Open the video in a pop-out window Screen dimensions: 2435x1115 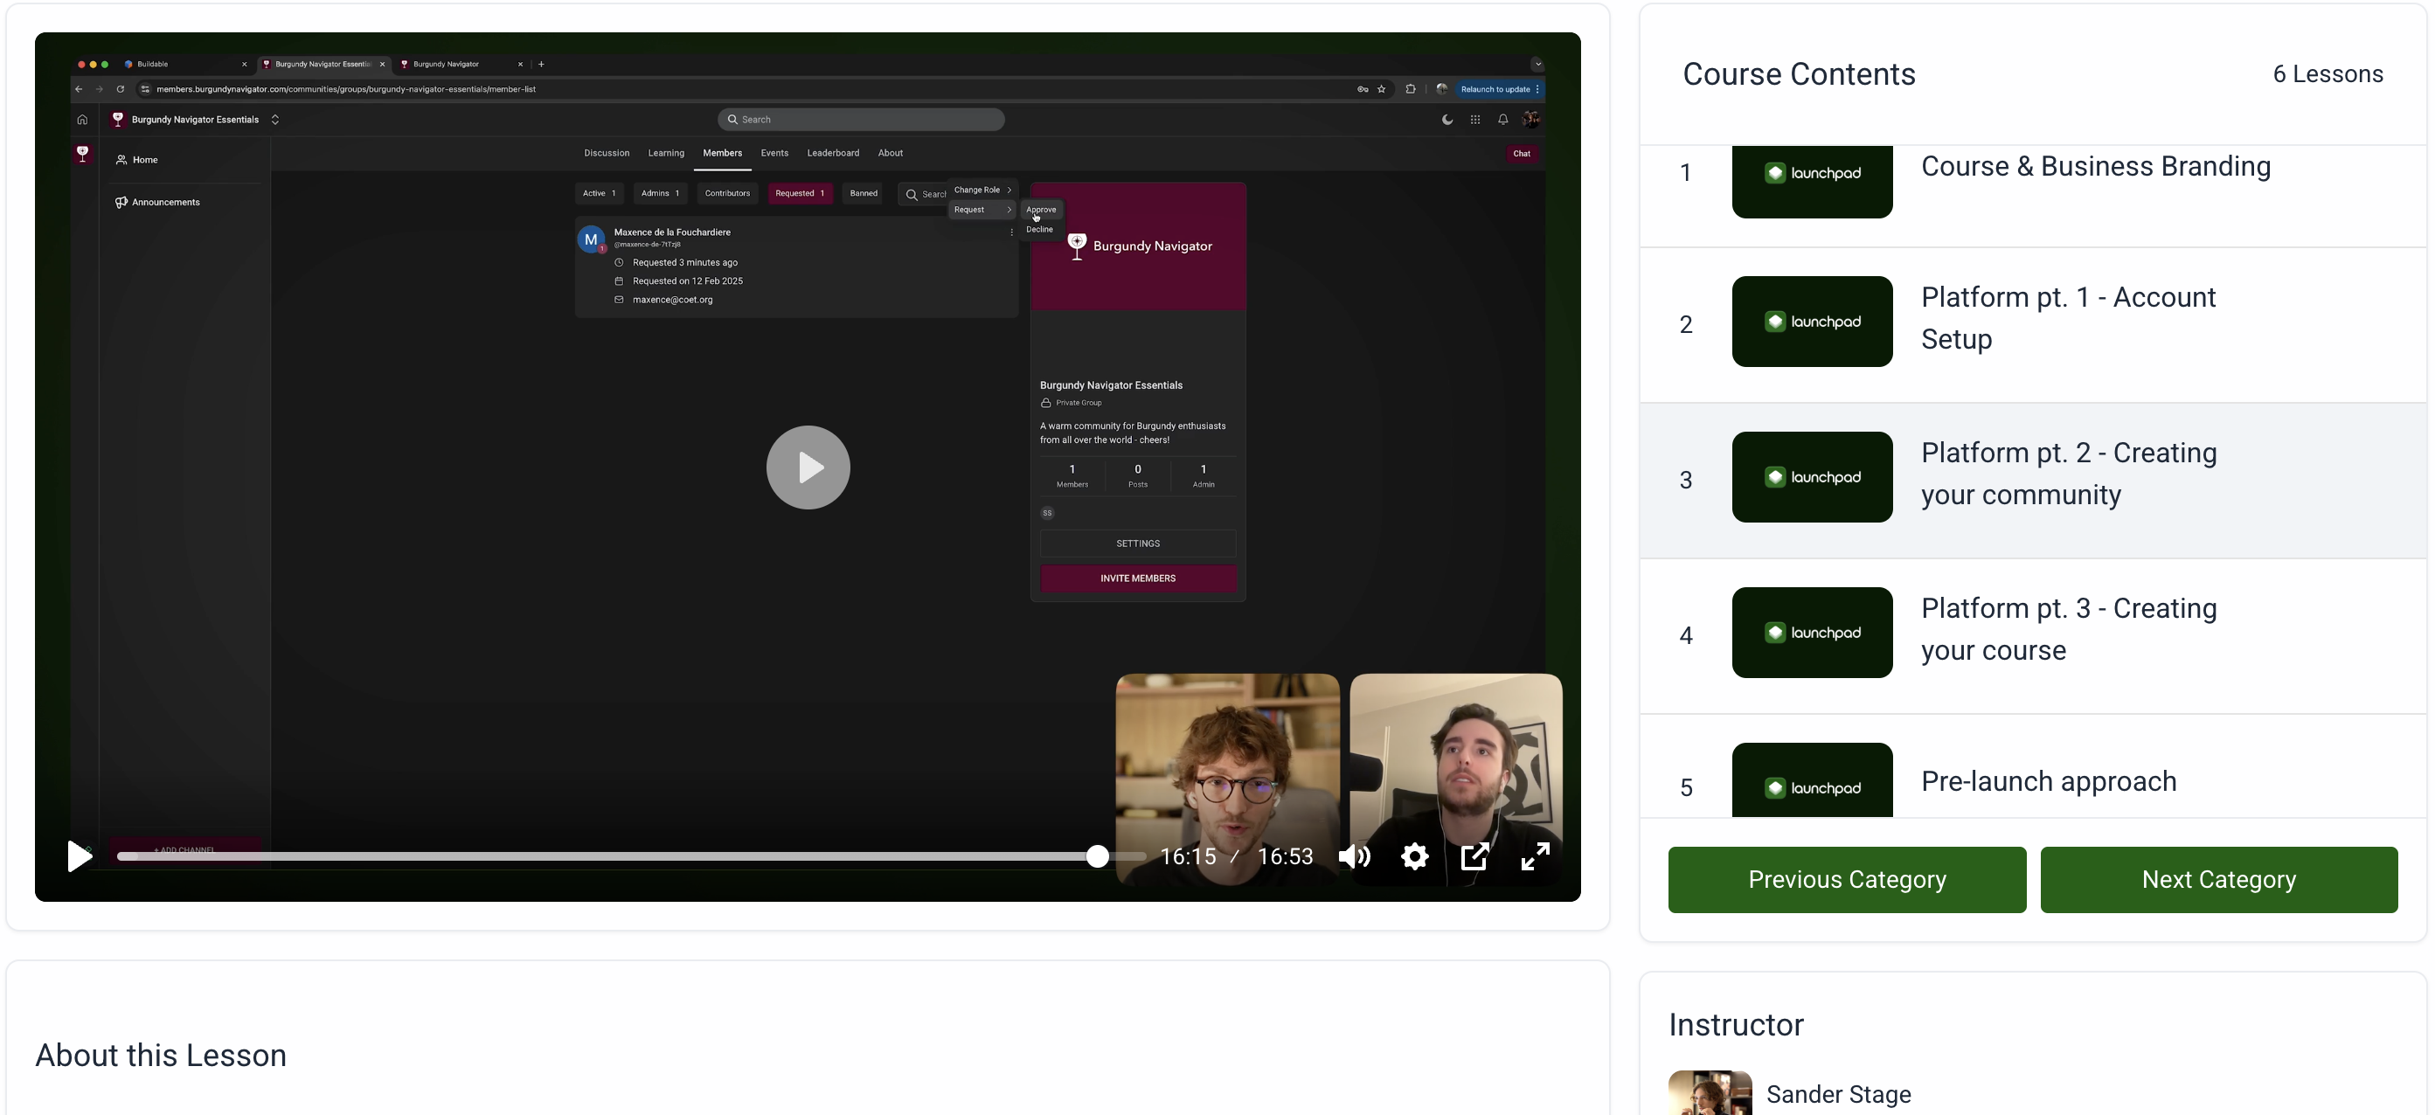click(x=1474, y=856)
